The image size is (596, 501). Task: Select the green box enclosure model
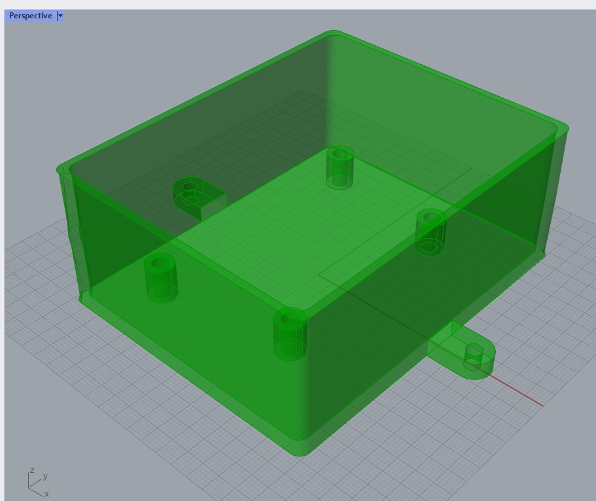coord(311,243)
